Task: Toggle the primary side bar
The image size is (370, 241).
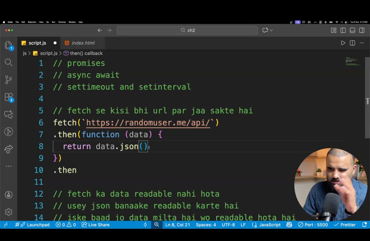Action: (343, 30)
